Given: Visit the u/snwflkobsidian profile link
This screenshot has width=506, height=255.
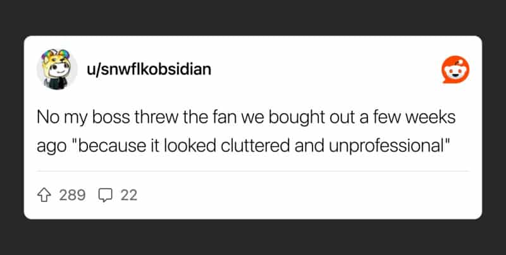Looking at the screenshot, I should point(149,69).
